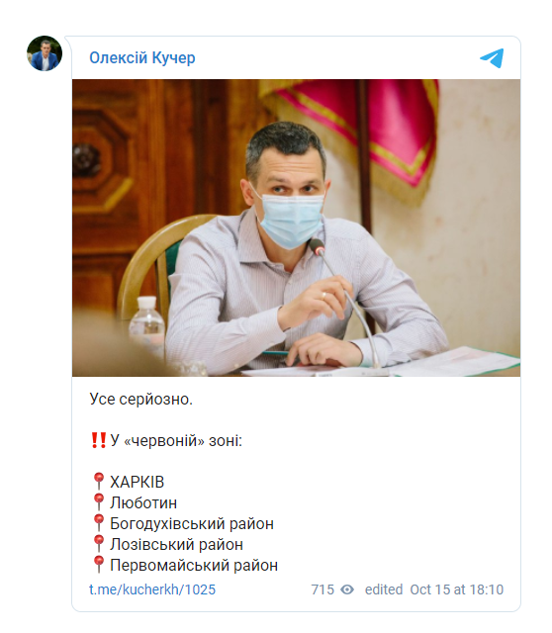
Task: Click the pushpin beside Первомайський район
Action: point(98,565)
